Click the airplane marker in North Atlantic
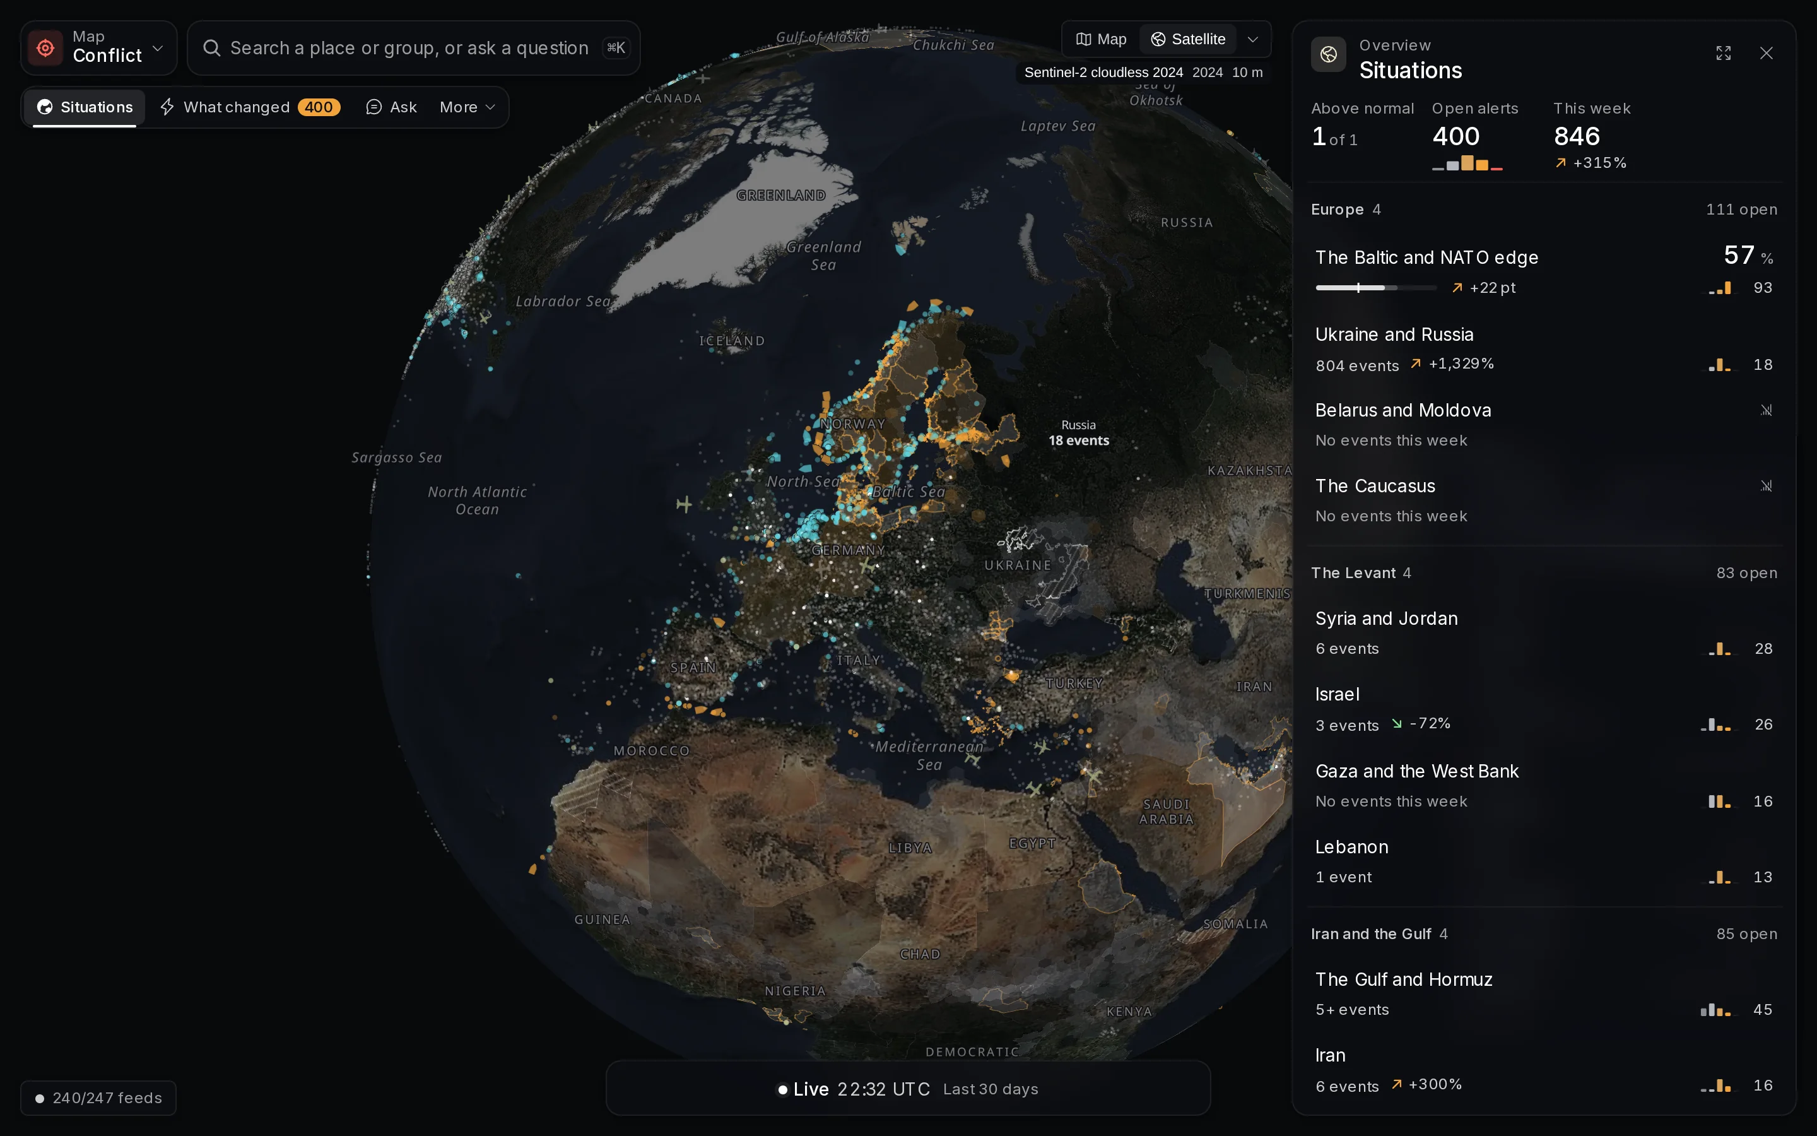 pos(683,504)
